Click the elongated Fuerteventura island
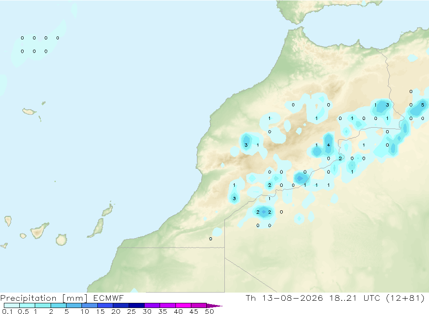Screen dimensions: 429x314 tap(97, 227)
